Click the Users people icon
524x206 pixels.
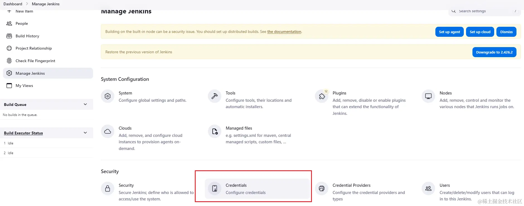tap(428, 189)
